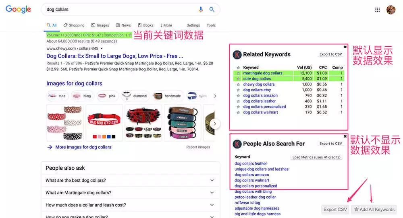Open petco leather dog collar link

click(255, 197)
